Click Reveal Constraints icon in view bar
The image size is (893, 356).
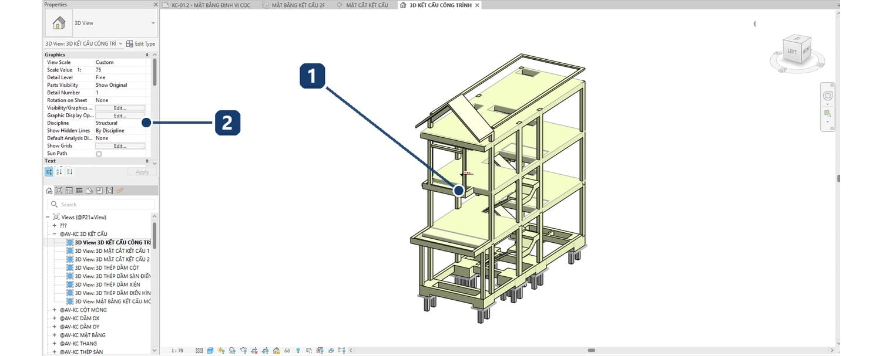click(x=341, y=350)
